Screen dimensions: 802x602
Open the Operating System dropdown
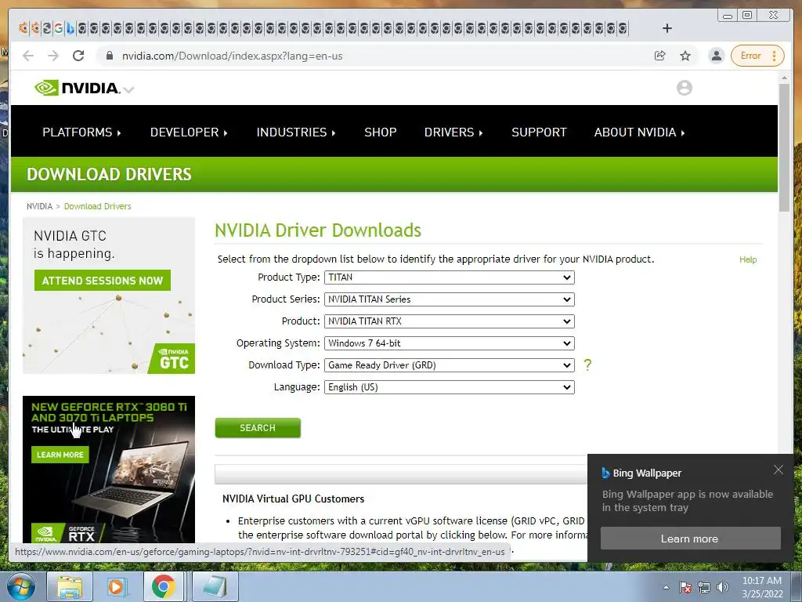click(x=449, y=343)
